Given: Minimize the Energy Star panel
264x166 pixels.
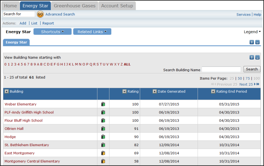Looking at the screenshot, I should (257, 42).
